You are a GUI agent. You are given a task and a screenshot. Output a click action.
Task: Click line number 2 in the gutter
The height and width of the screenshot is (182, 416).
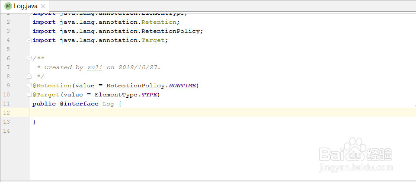click(x=8, y=22)
